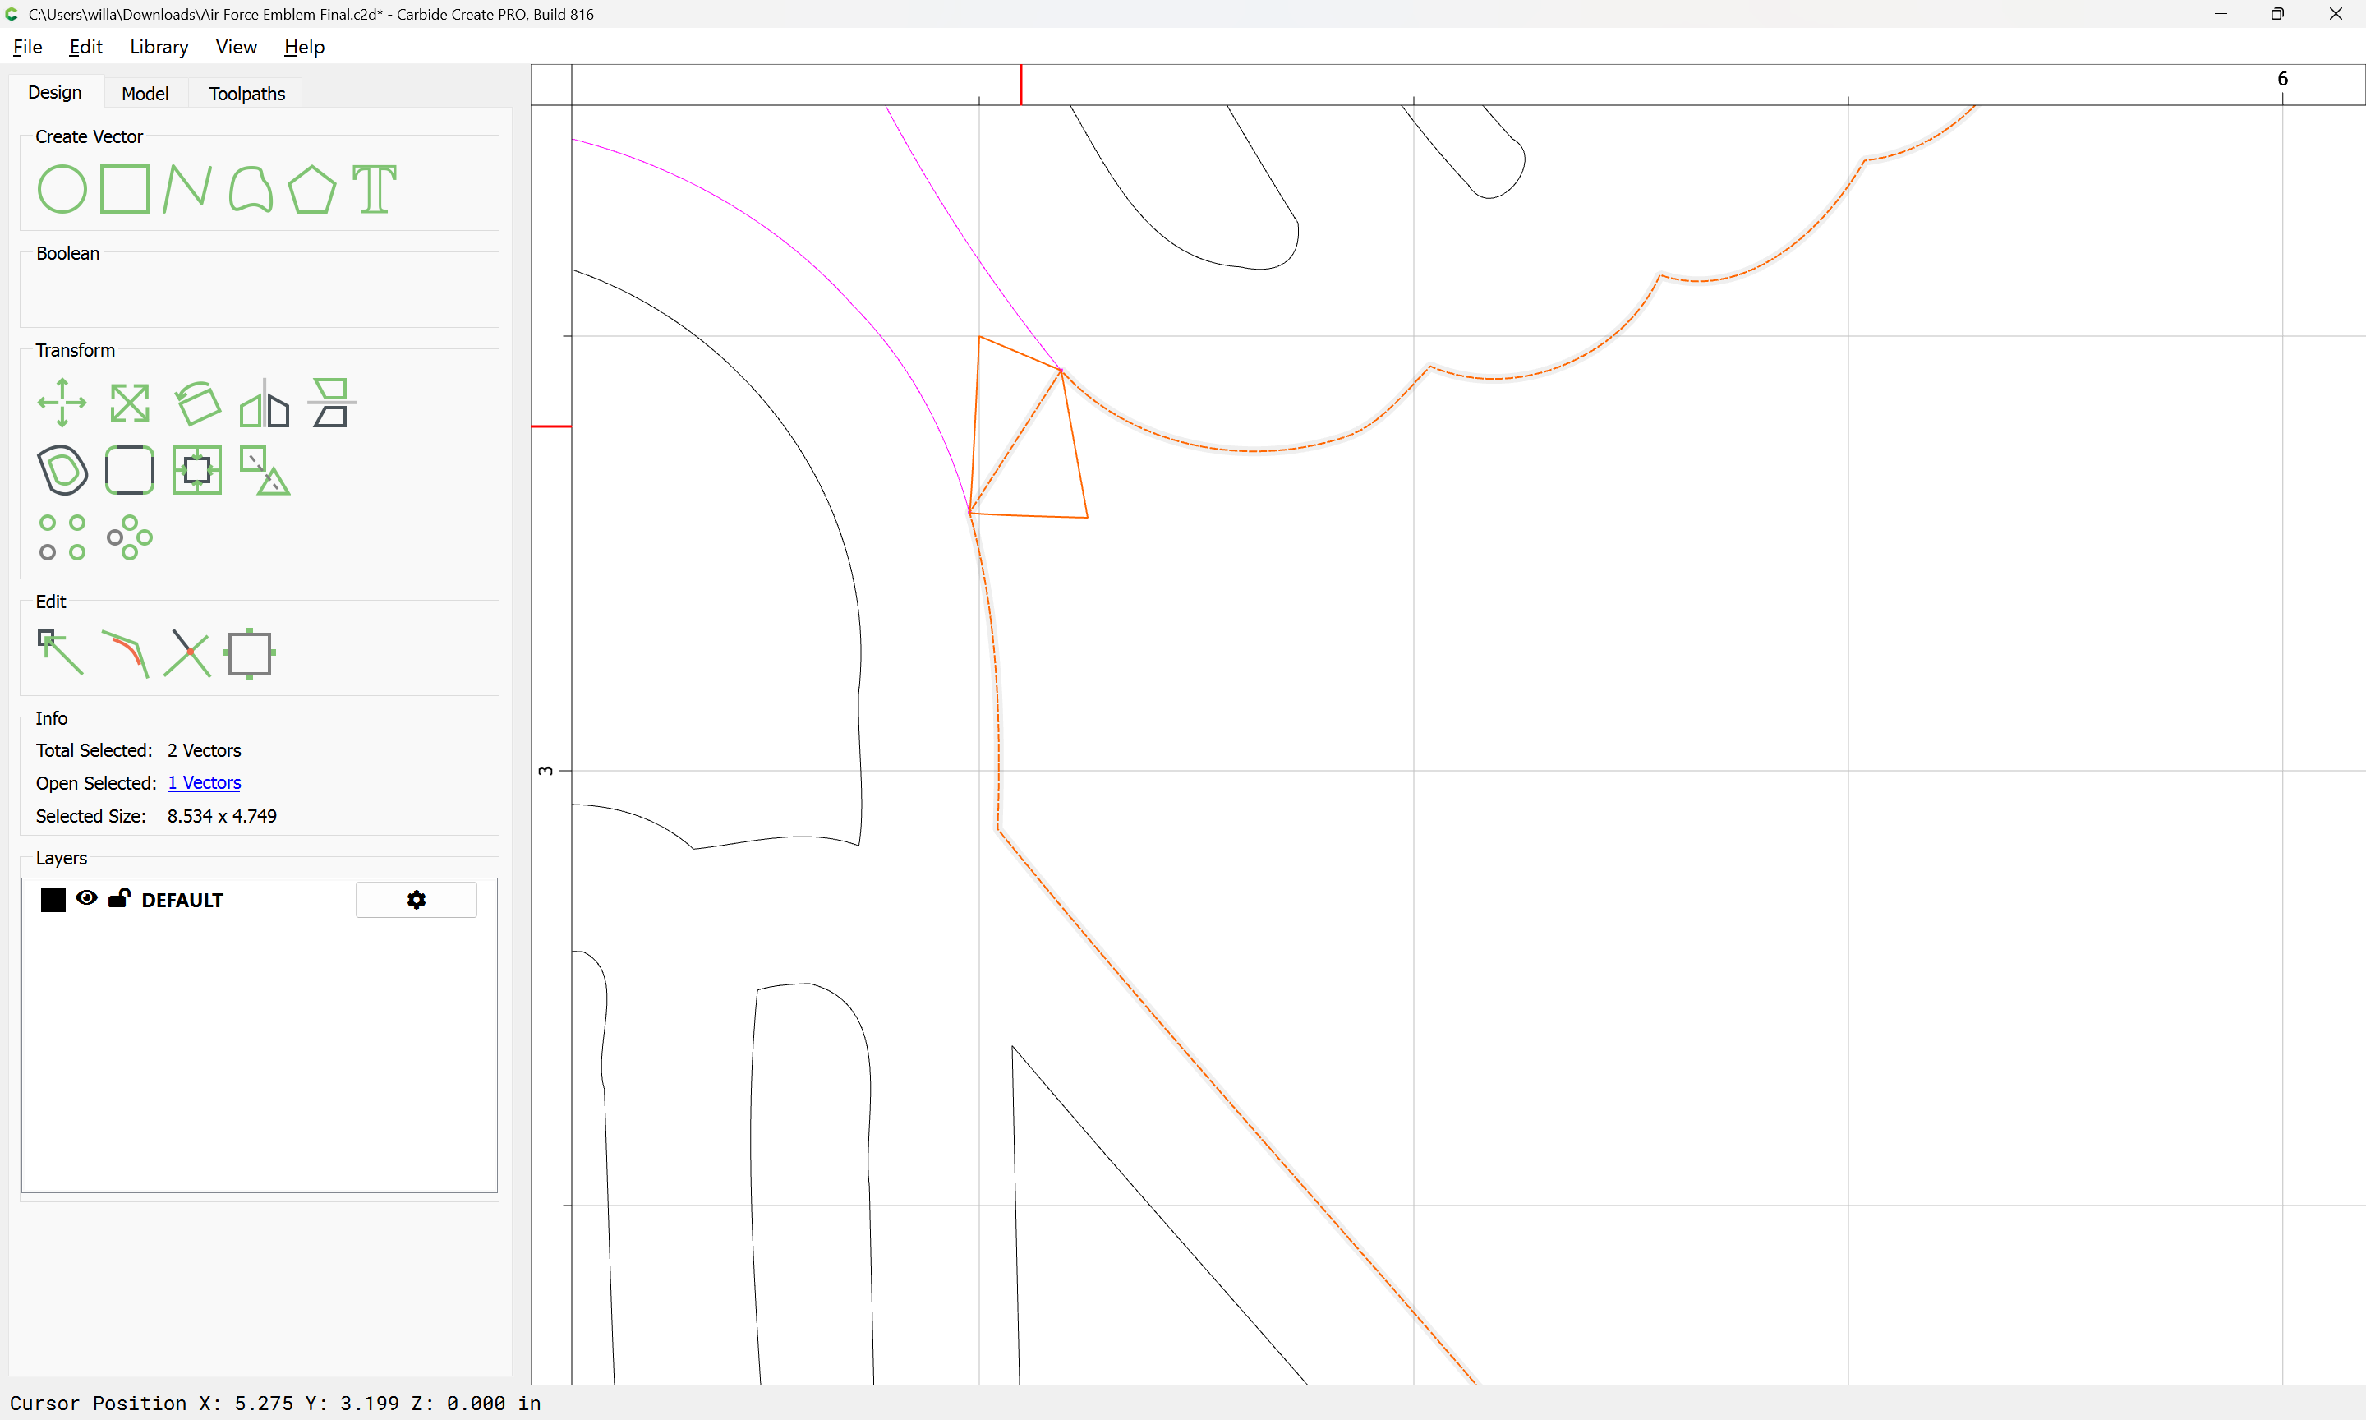Activate the Mirror transform tool
The height and width of the screenshot is (1420, 2366).
pyautogui.click(x=264, y=403)
